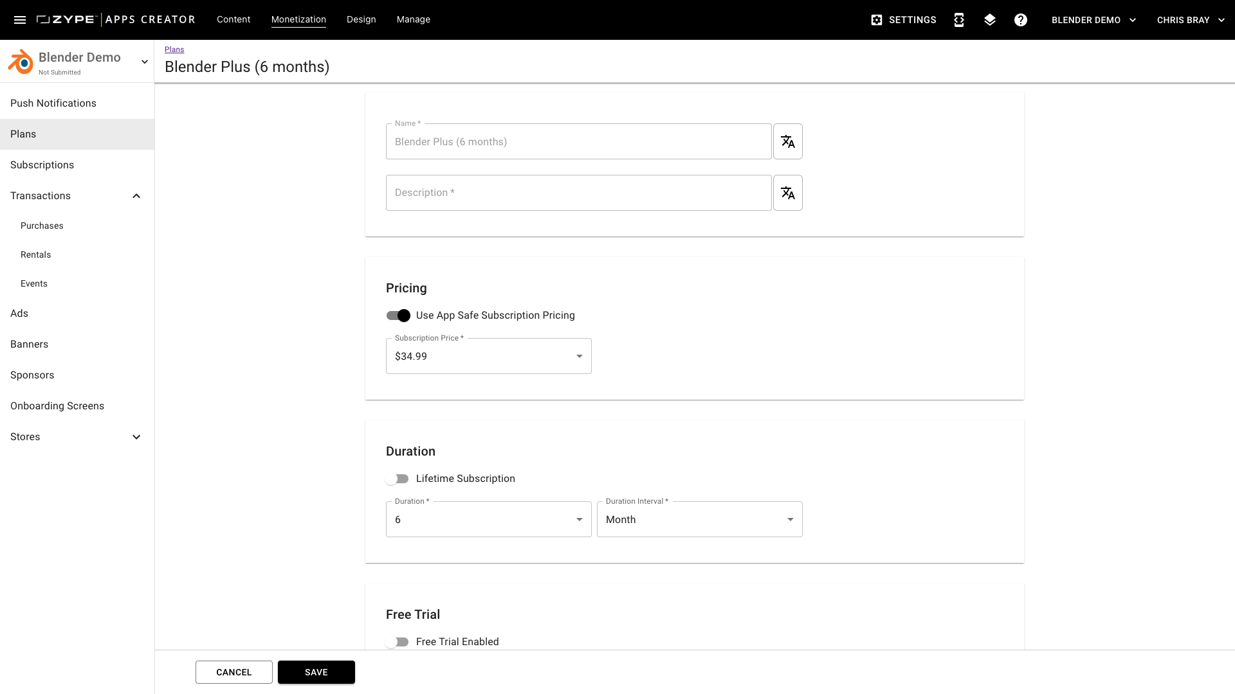The image size is (1235, 694).
Task: Expand the Stores sidebar section
Action: [136, 437]
